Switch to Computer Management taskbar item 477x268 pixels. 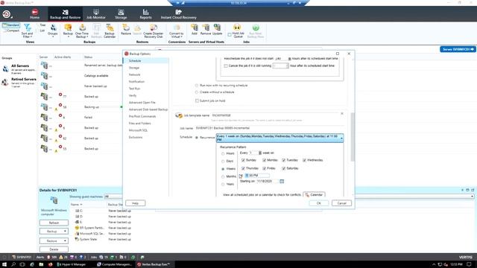pyautogui.click(x=114, y=264)
